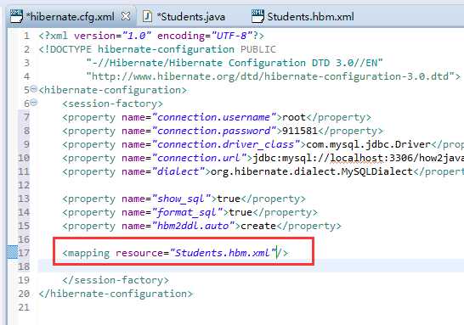This screenshot has height=325, width=464.
Task: Click the Java file icon on Students.java tab
Action: click(x=147, y=16)
